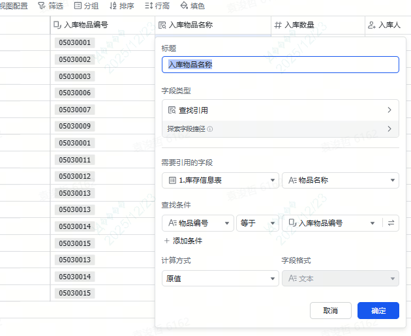The height and width of the screenshot is (336, 411).
Task: Click the 取消 button
Action: [330, 311]
